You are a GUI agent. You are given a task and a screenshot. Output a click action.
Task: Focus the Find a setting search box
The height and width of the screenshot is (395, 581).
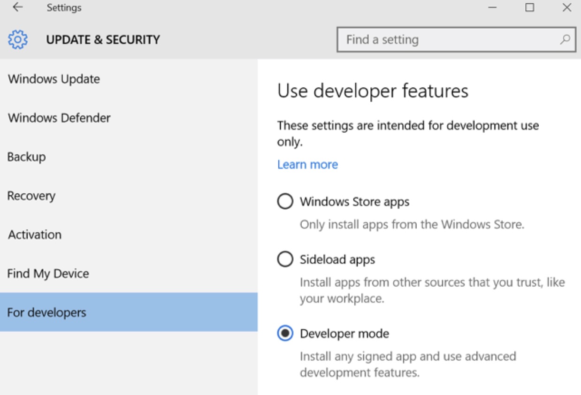click(456, 39)
